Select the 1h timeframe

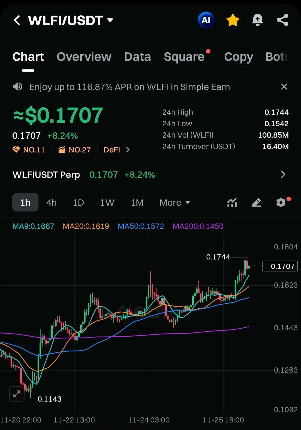[25, 202]
